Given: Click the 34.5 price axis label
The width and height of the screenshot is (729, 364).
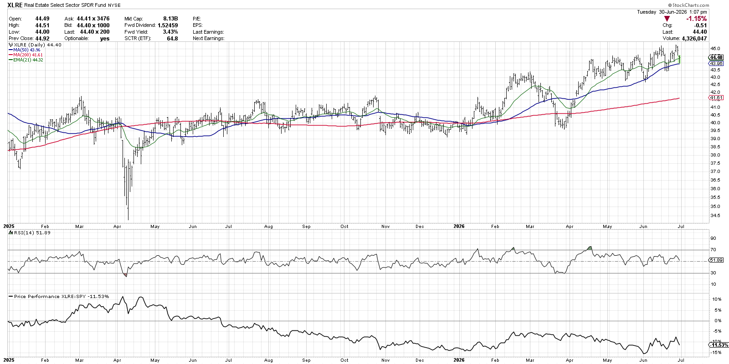Looking at the screenshot, I should pos(715,216).
